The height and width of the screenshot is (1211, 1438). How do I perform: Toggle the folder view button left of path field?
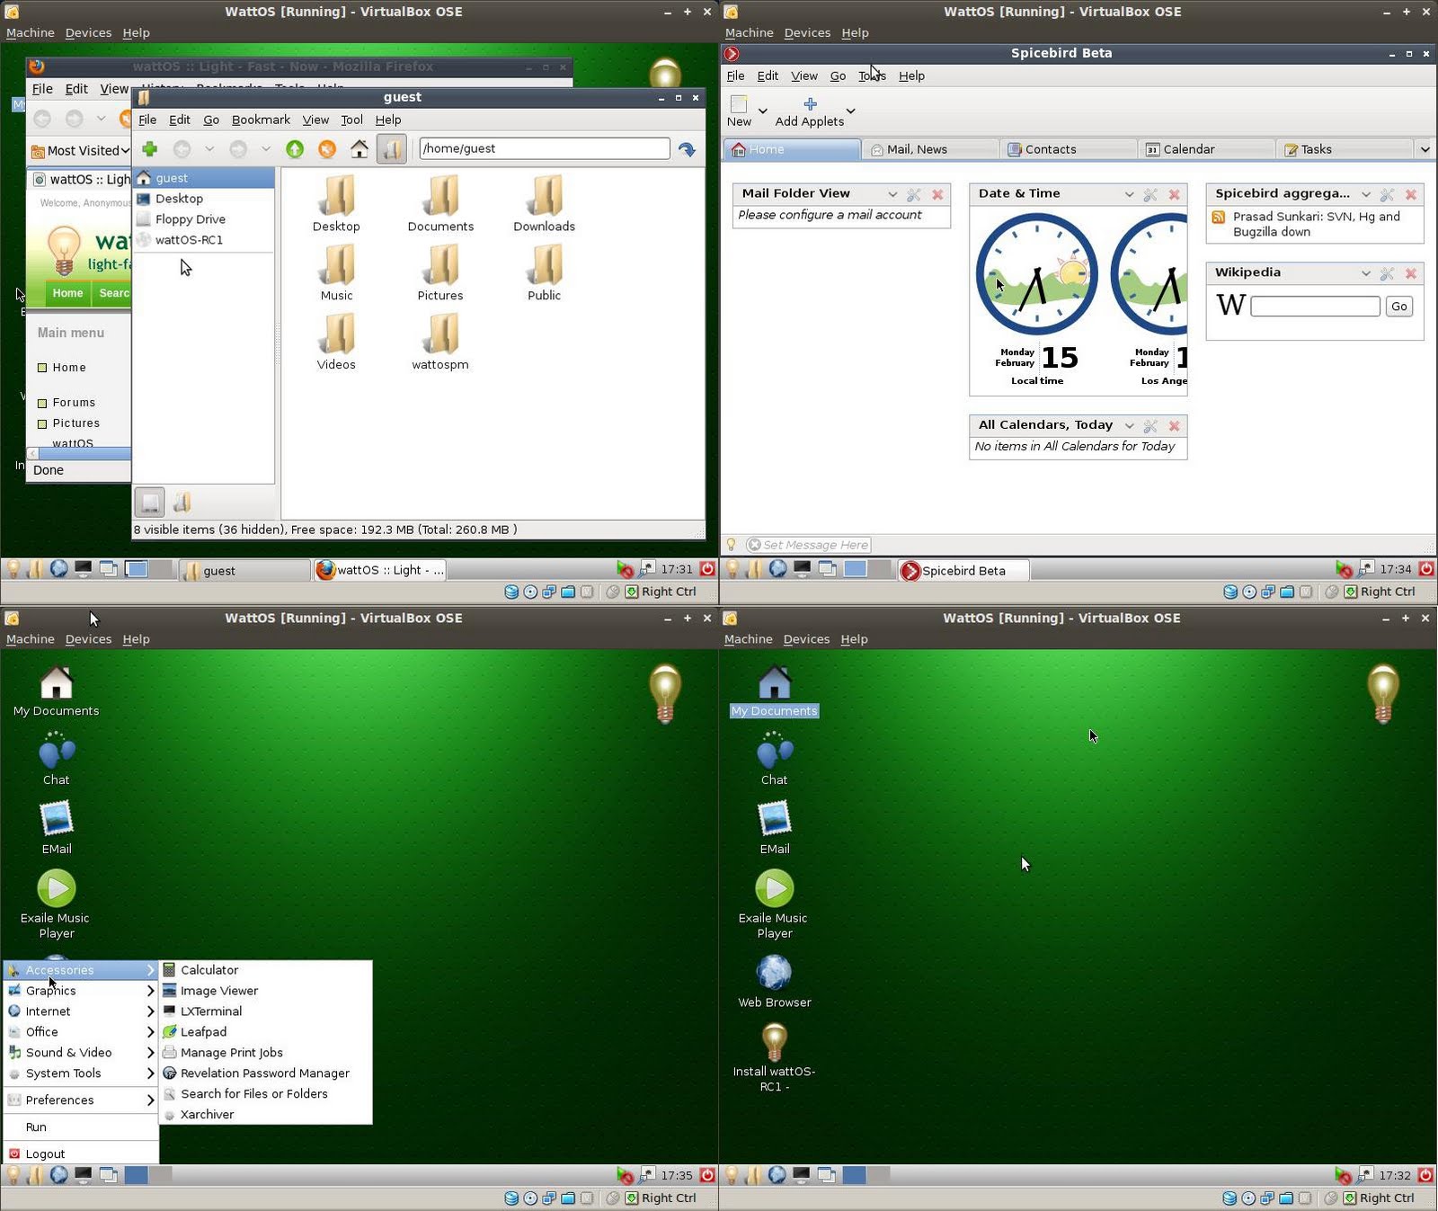pyautogui.click(x=392, y=149)
